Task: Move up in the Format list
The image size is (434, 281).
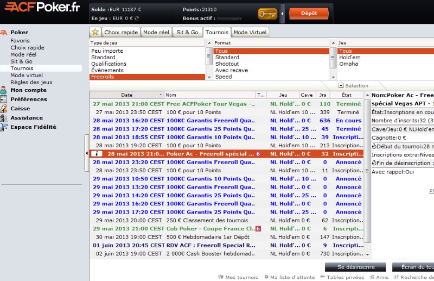Action: click(333, 43)
